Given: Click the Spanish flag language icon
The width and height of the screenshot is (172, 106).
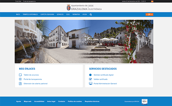Looking at the screenshot, I should pos(152,1).
